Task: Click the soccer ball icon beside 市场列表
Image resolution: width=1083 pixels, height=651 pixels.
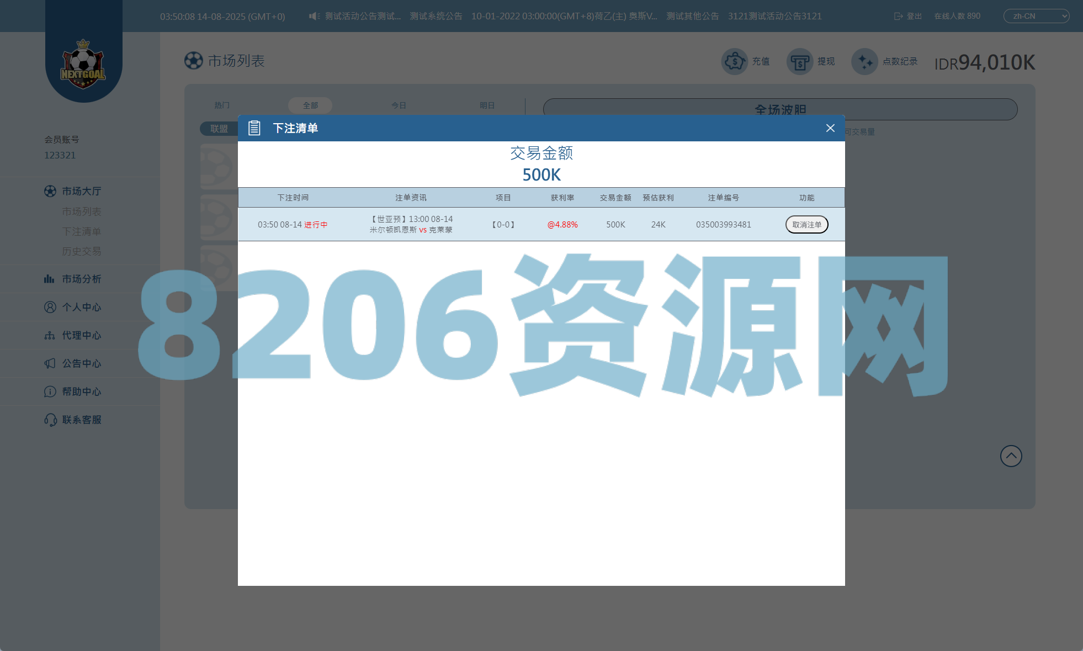Action: [194, 61]
